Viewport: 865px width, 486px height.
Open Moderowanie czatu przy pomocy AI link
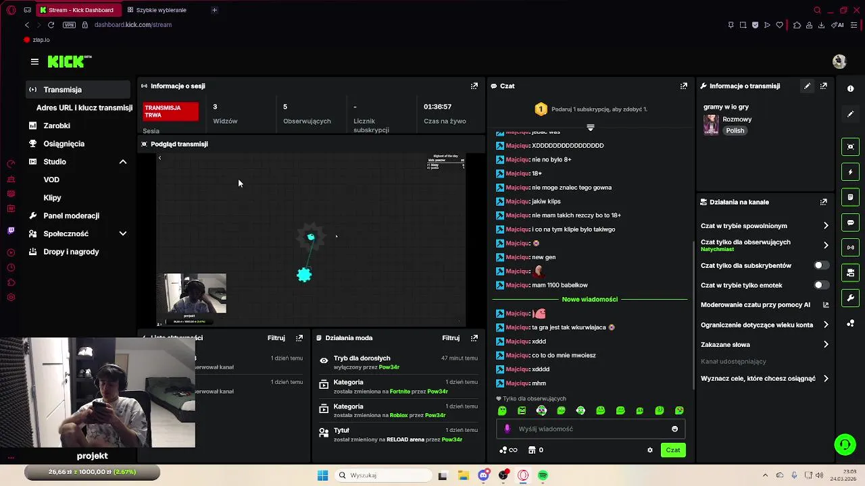click(764, 305)
